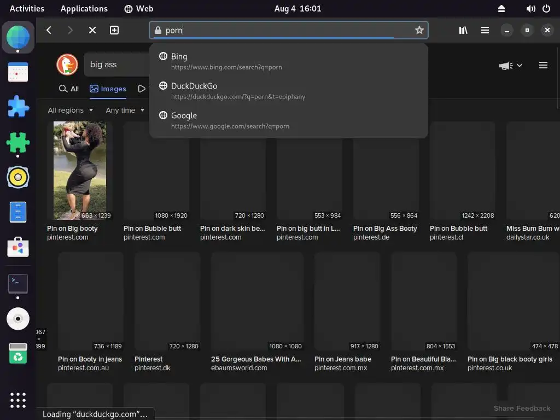Open the pinterest.dk result titled Pinterest

(148, 359)
